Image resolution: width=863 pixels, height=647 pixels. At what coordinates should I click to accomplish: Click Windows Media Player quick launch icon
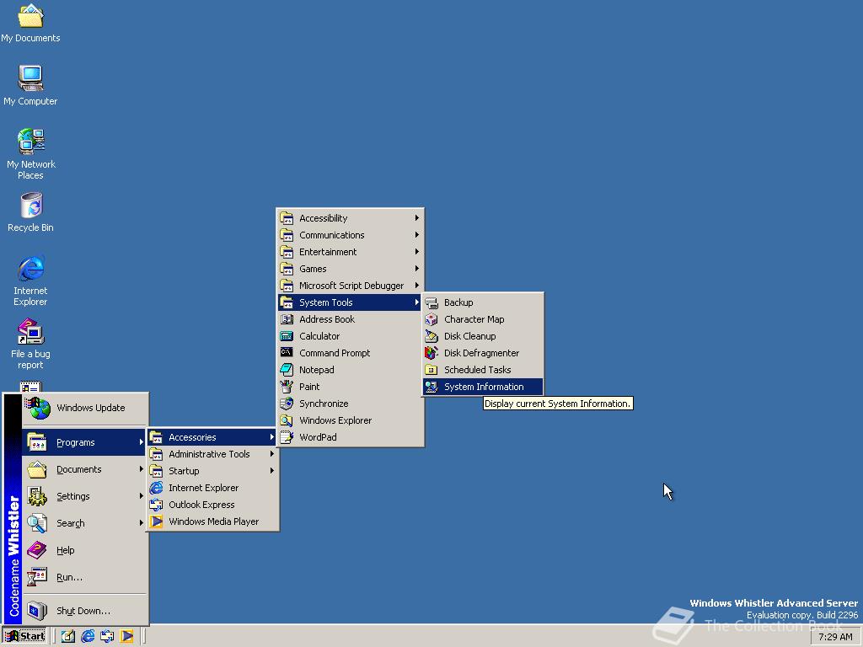pyautogui.click(x=126, y=637)
